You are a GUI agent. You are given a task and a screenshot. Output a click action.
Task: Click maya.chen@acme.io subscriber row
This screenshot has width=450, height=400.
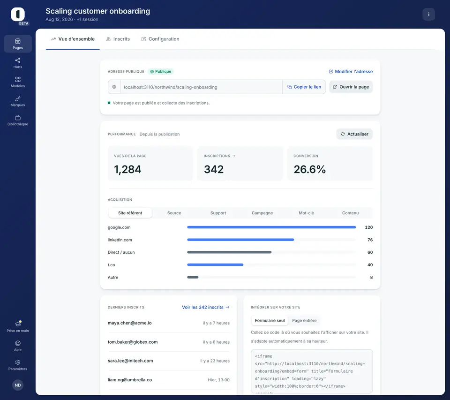[x=169, y=323]
